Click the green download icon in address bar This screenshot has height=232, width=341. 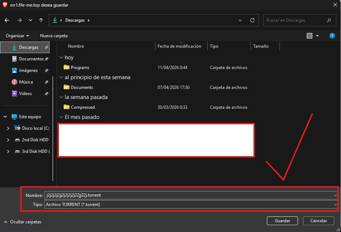tap(55, 20)
